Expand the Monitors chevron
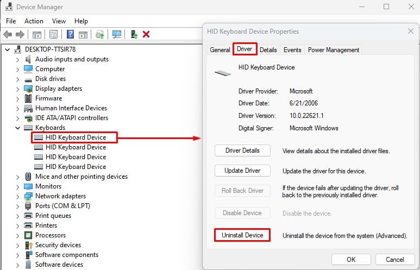 pyautogui.click(x=18, y=187)
